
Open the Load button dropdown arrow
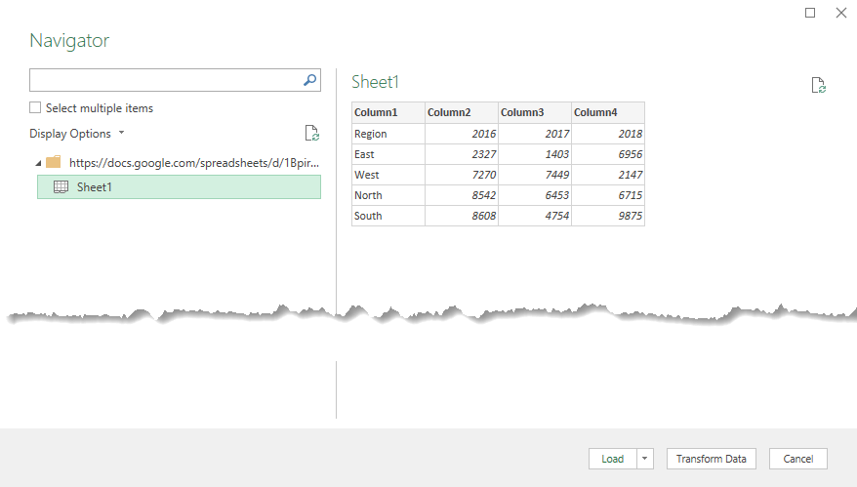click(645, 459)
